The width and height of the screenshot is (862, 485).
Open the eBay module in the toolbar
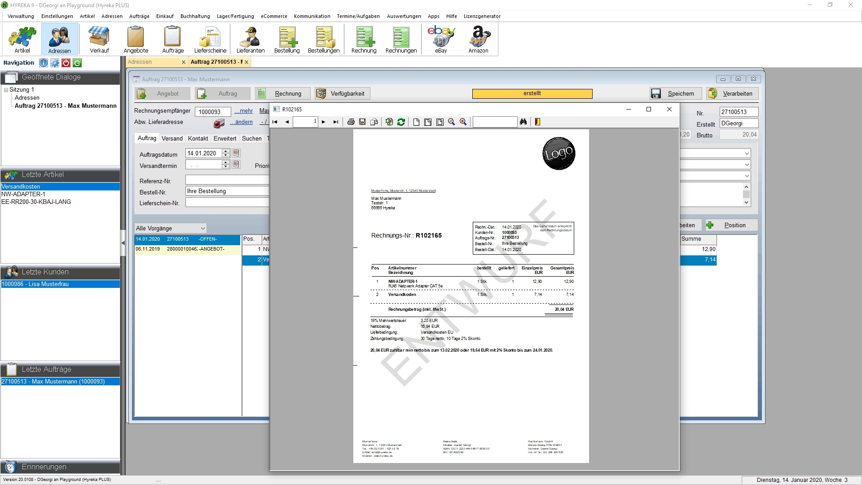[x=441, y=40]
